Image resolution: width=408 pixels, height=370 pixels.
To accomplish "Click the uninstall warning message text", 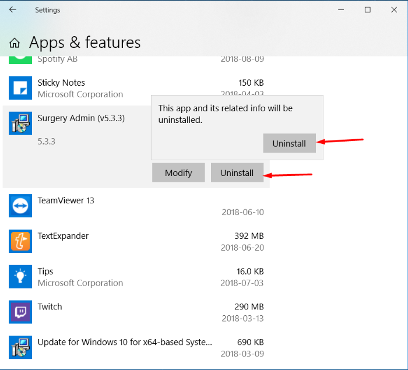I will click(226, 114).
